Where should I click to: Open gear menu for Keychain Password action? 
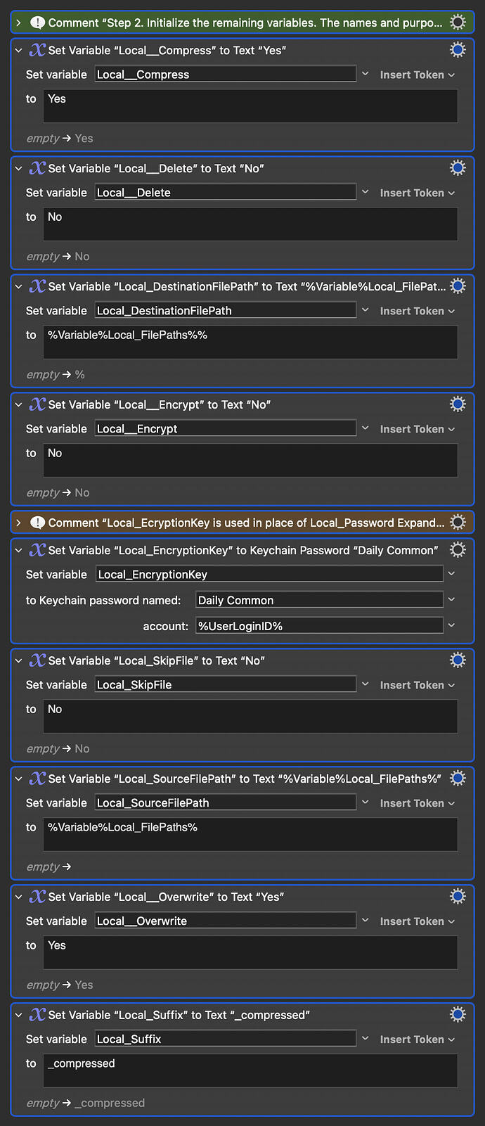(x=458, y=550)
